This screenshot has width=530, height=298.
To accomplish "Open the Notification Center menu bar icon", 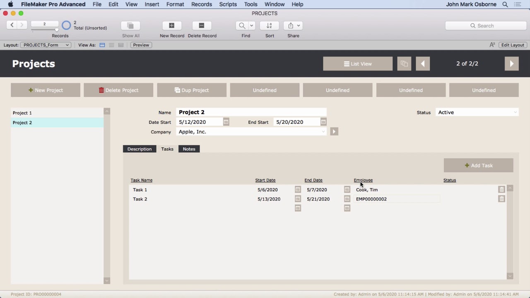I will tap(518, 4).
